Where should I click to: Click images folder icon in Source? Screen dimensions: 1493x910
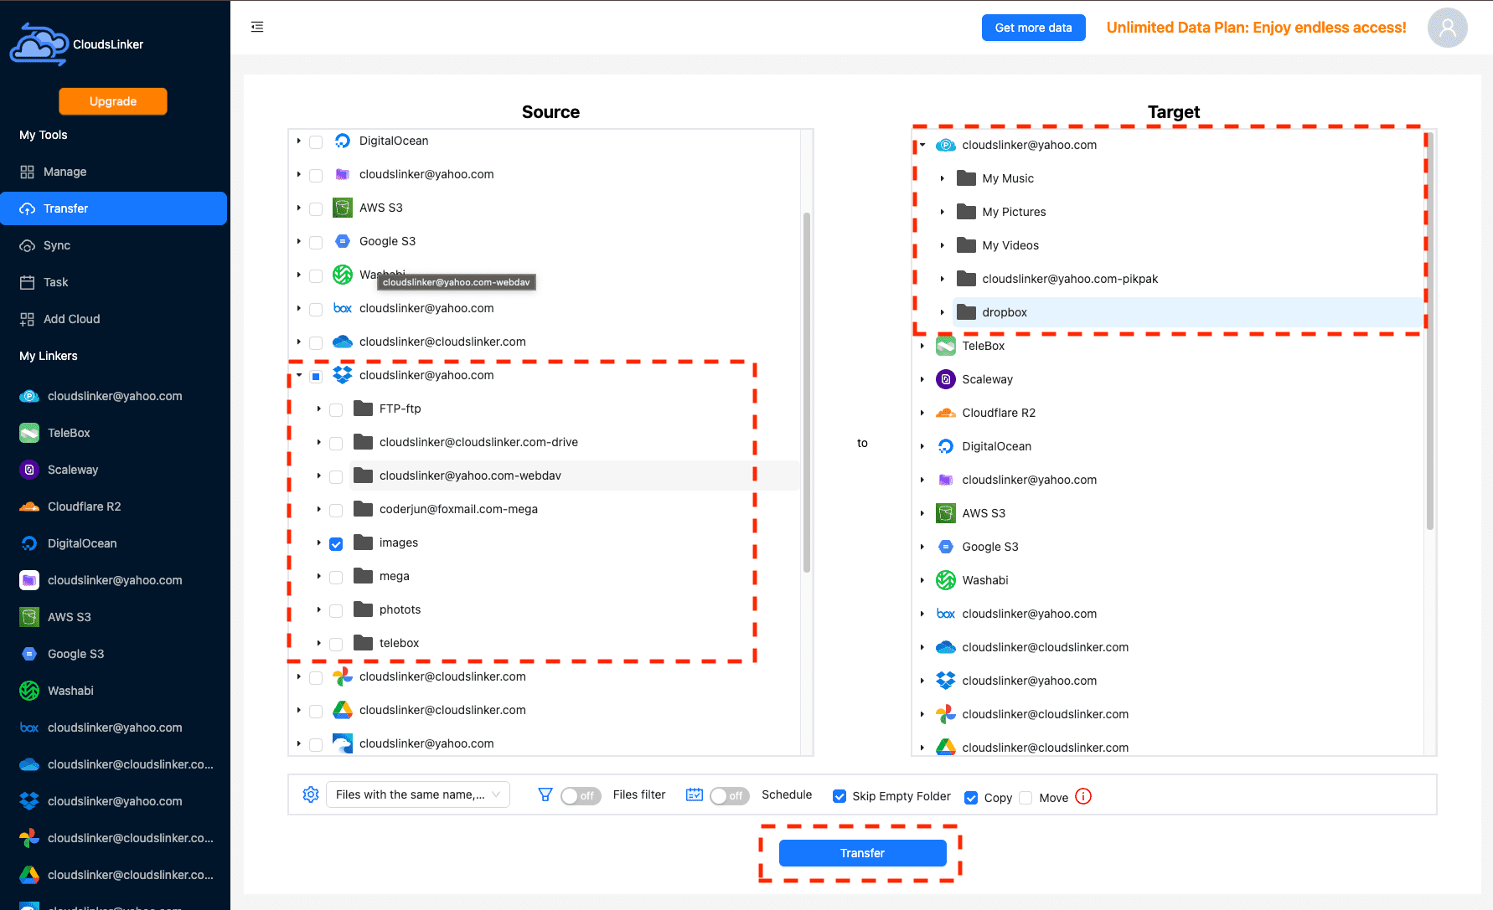363,542
